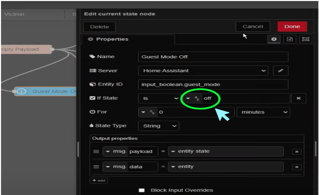Clear If State condition with x button
This screenshot has width=319, height=195.
[299, 98]
